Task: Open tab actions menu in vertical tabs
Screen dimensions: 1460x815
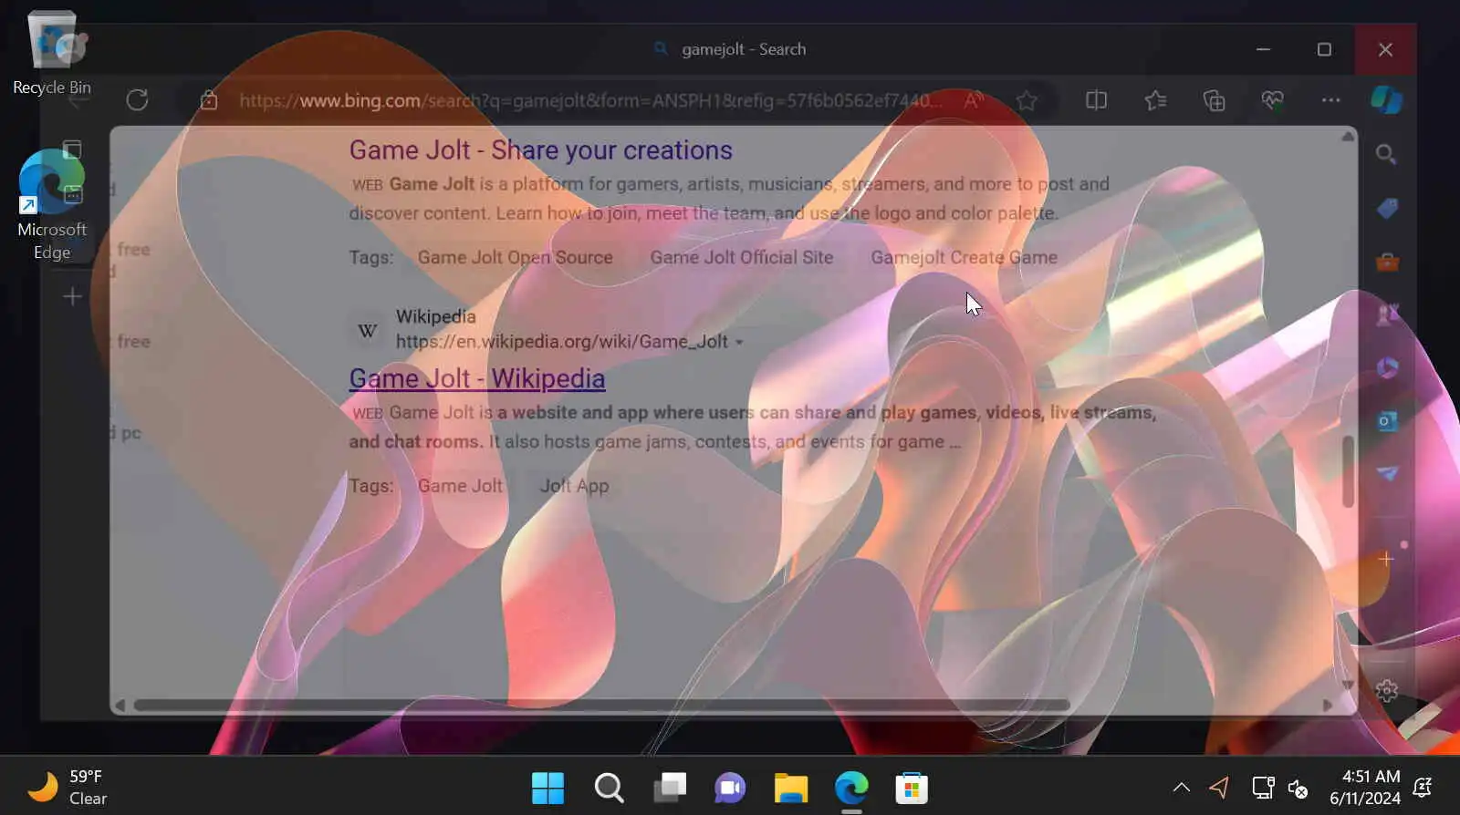Action: point(72,150)
